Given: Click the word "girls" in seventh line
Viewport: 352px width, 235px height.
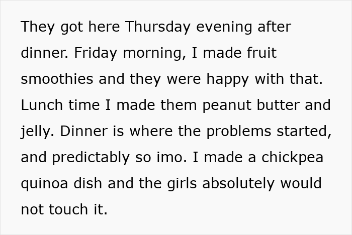Looking at the screenshot, I should point(182,184).
